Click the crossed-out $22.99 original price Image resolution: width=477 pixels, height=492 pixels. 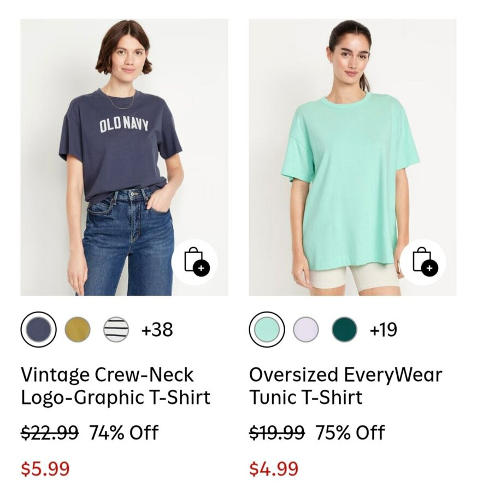tap(50, 433)
